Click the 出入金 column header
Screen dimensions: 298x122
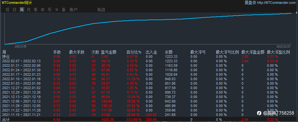click(x=152, y=52)
